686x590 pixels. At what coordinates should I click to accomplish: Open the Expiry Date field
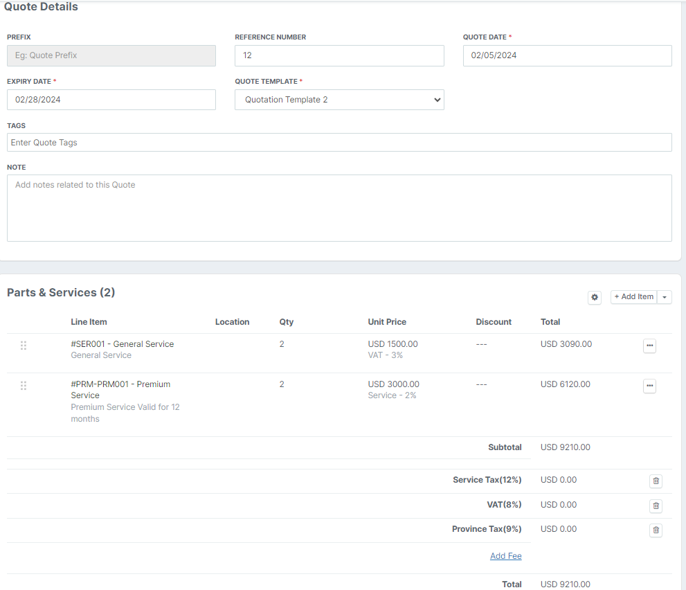point(111,100)
